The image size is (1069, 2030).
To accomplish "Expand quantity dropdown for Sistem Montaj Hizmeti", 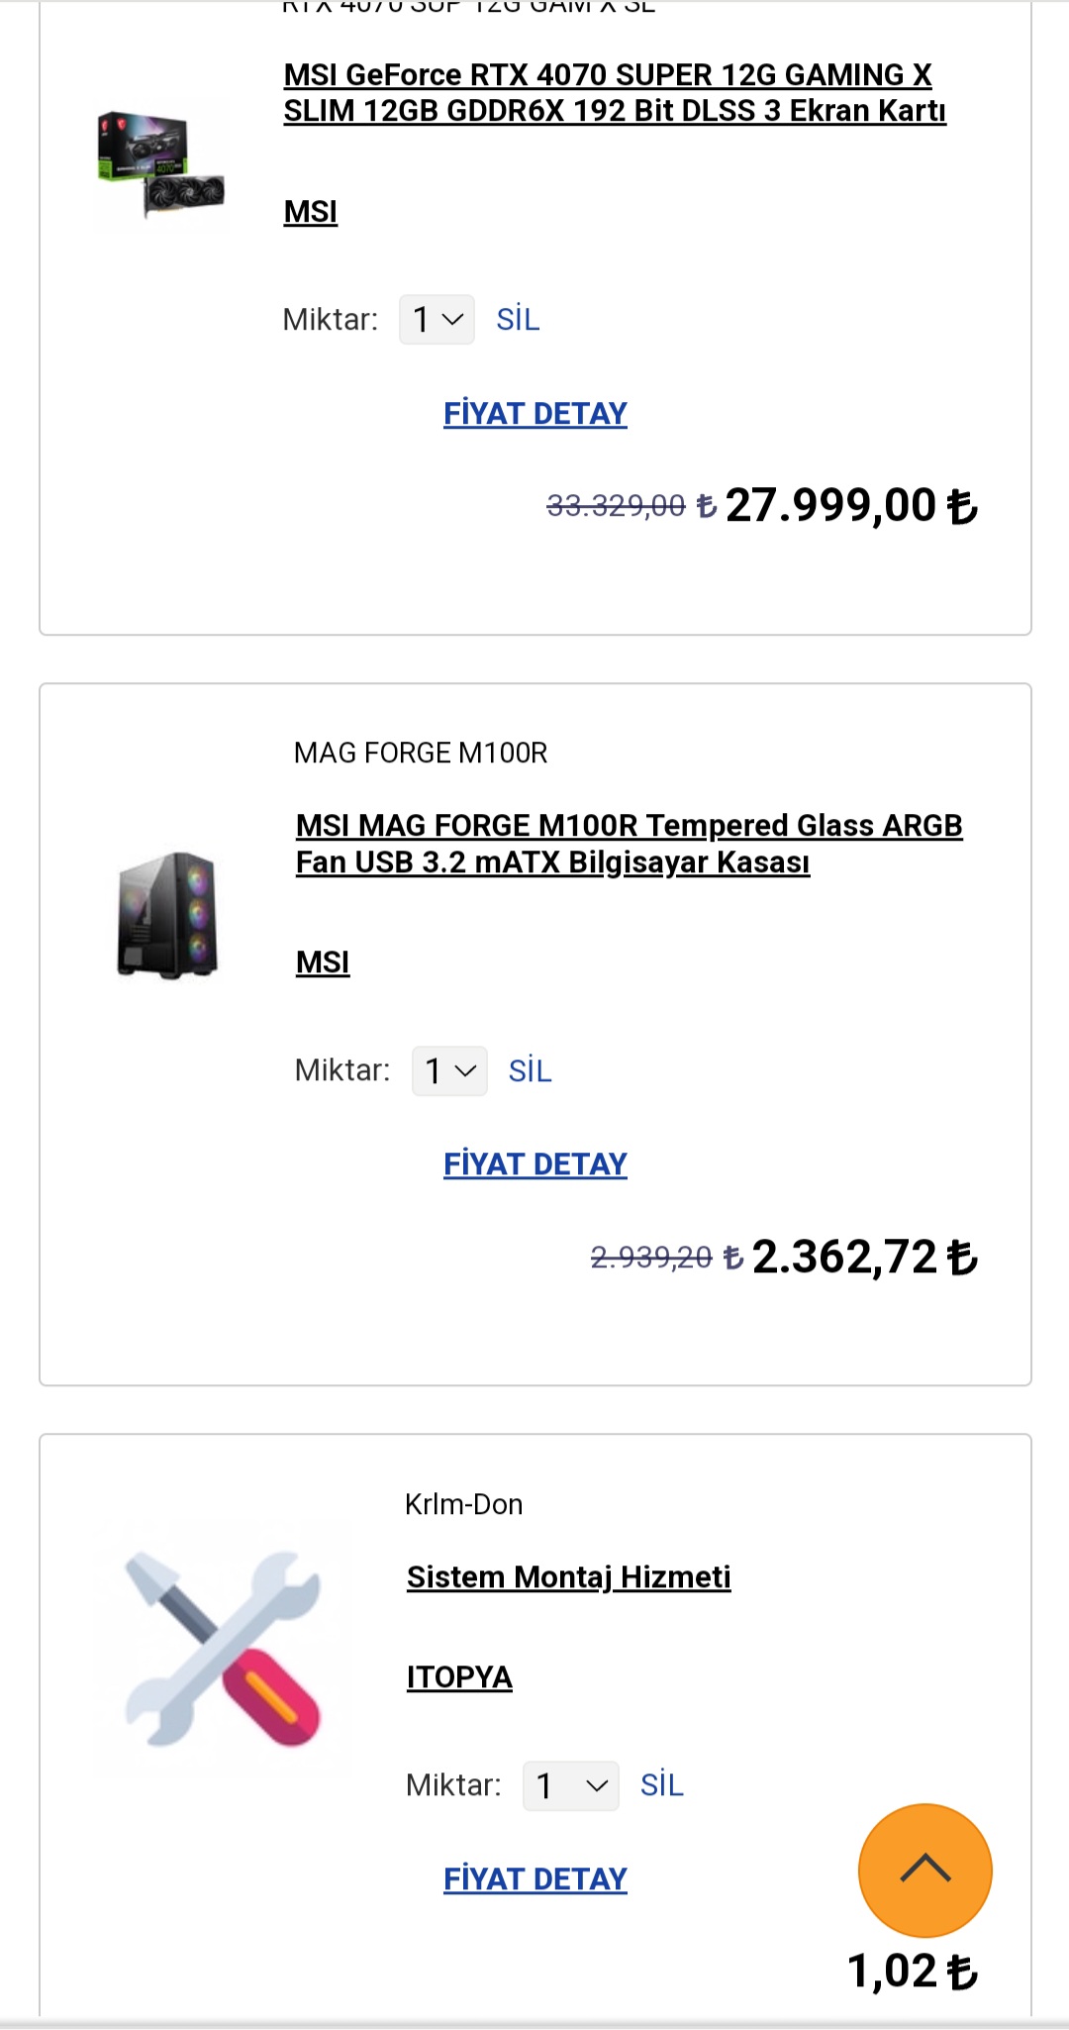I will [x=570, y=1785].
